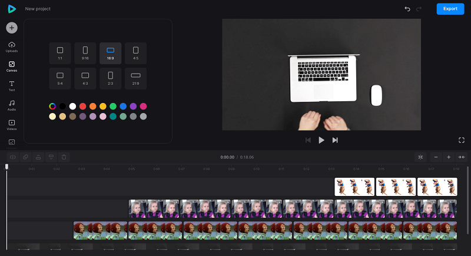Click the Redo arrow

point(419,9)
